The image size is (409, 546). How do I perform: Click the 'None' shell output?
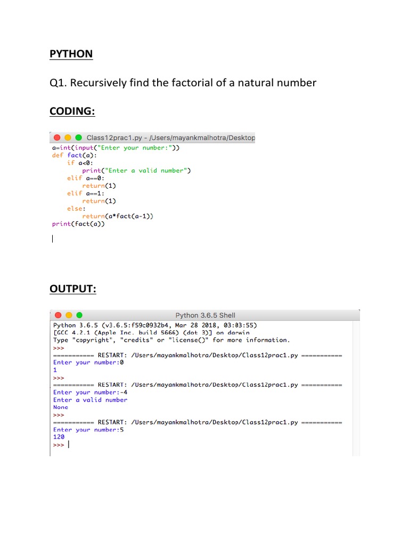[x=61, y=407]
